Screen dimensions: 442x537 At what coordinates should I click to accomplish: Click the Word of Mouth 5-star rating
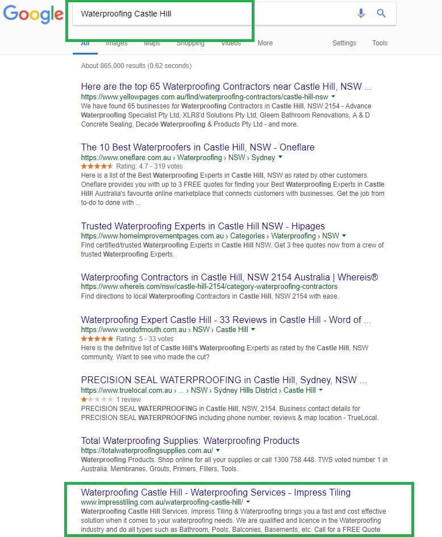click(x=97, y=339)
